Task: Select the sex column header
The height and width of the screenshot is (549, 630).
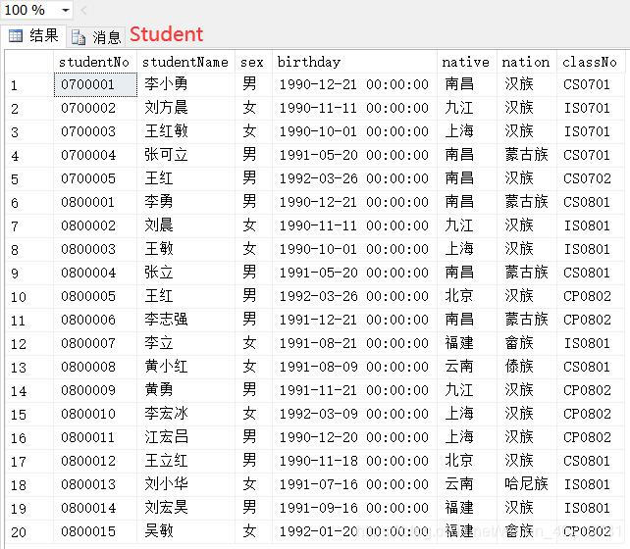Action: tap(252, 62)
